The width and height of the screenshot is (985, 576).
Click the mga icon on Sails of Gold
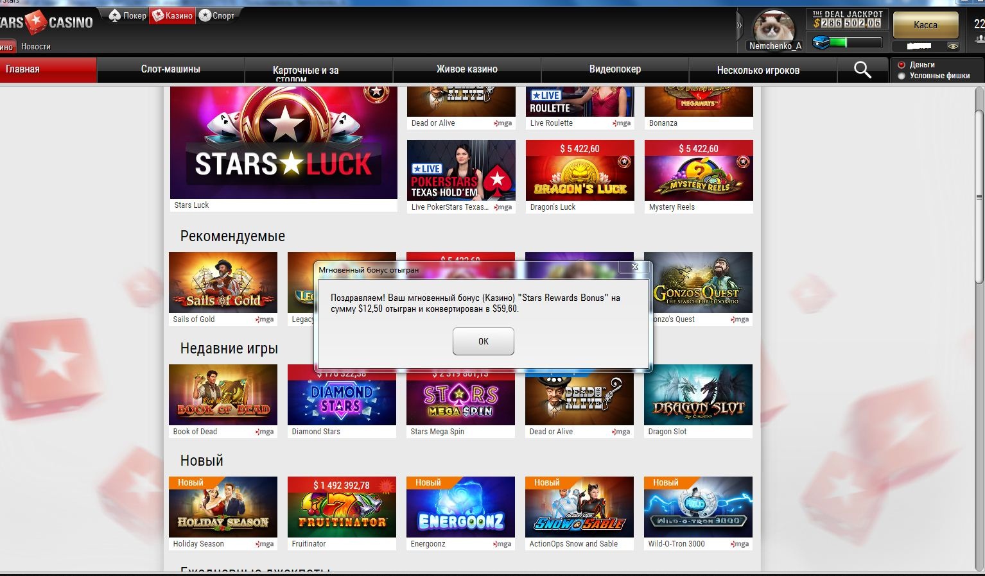[x=265, y=319]
